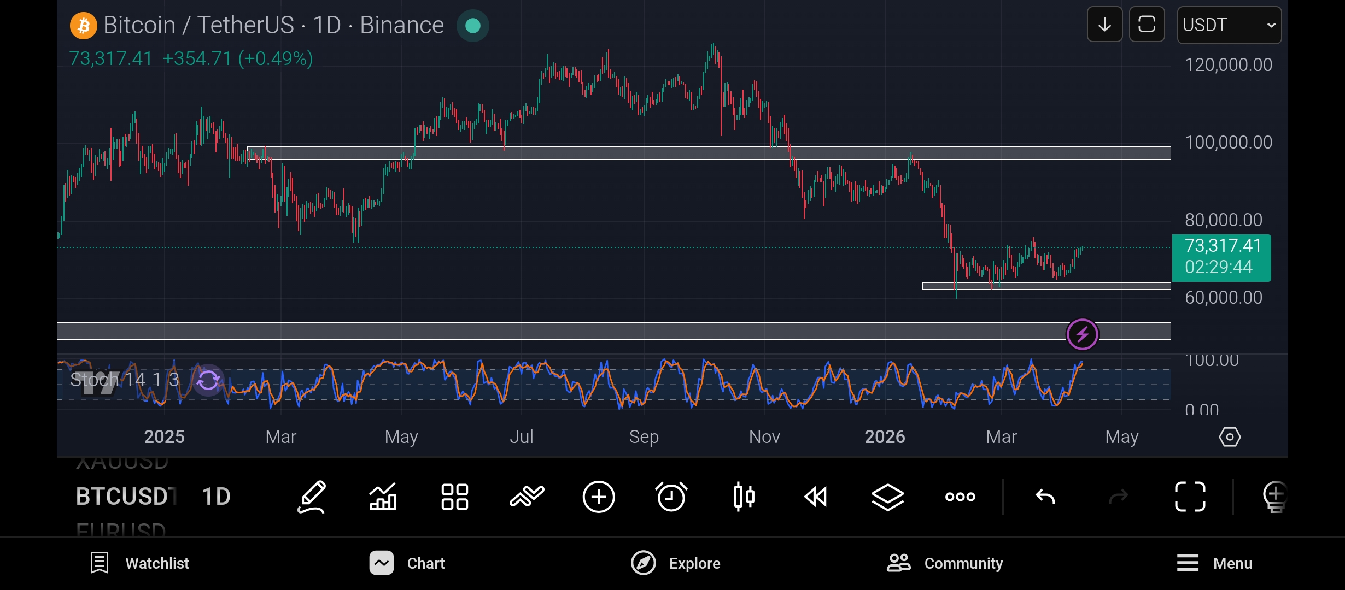Click the purple lightning event marker

(x=1082, y=334)
